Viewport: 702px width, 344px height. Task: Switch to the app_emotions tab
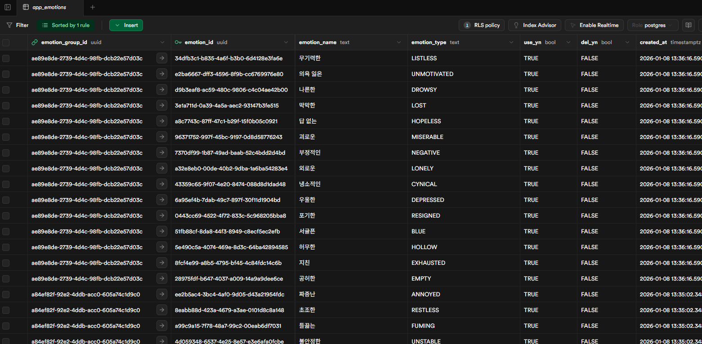pyautogui.click(x=49, y=7)
